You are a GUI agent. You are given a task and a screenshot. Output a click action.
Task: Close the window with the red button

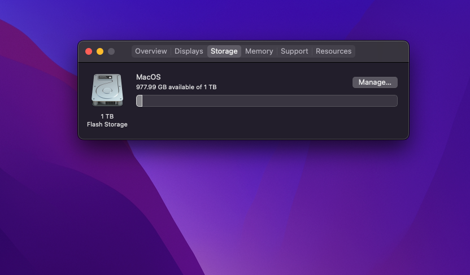pyautogui.click(x=89, y=51)
